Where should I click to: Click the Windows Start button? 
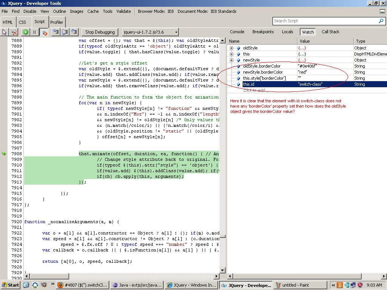[x=10, y=285]
